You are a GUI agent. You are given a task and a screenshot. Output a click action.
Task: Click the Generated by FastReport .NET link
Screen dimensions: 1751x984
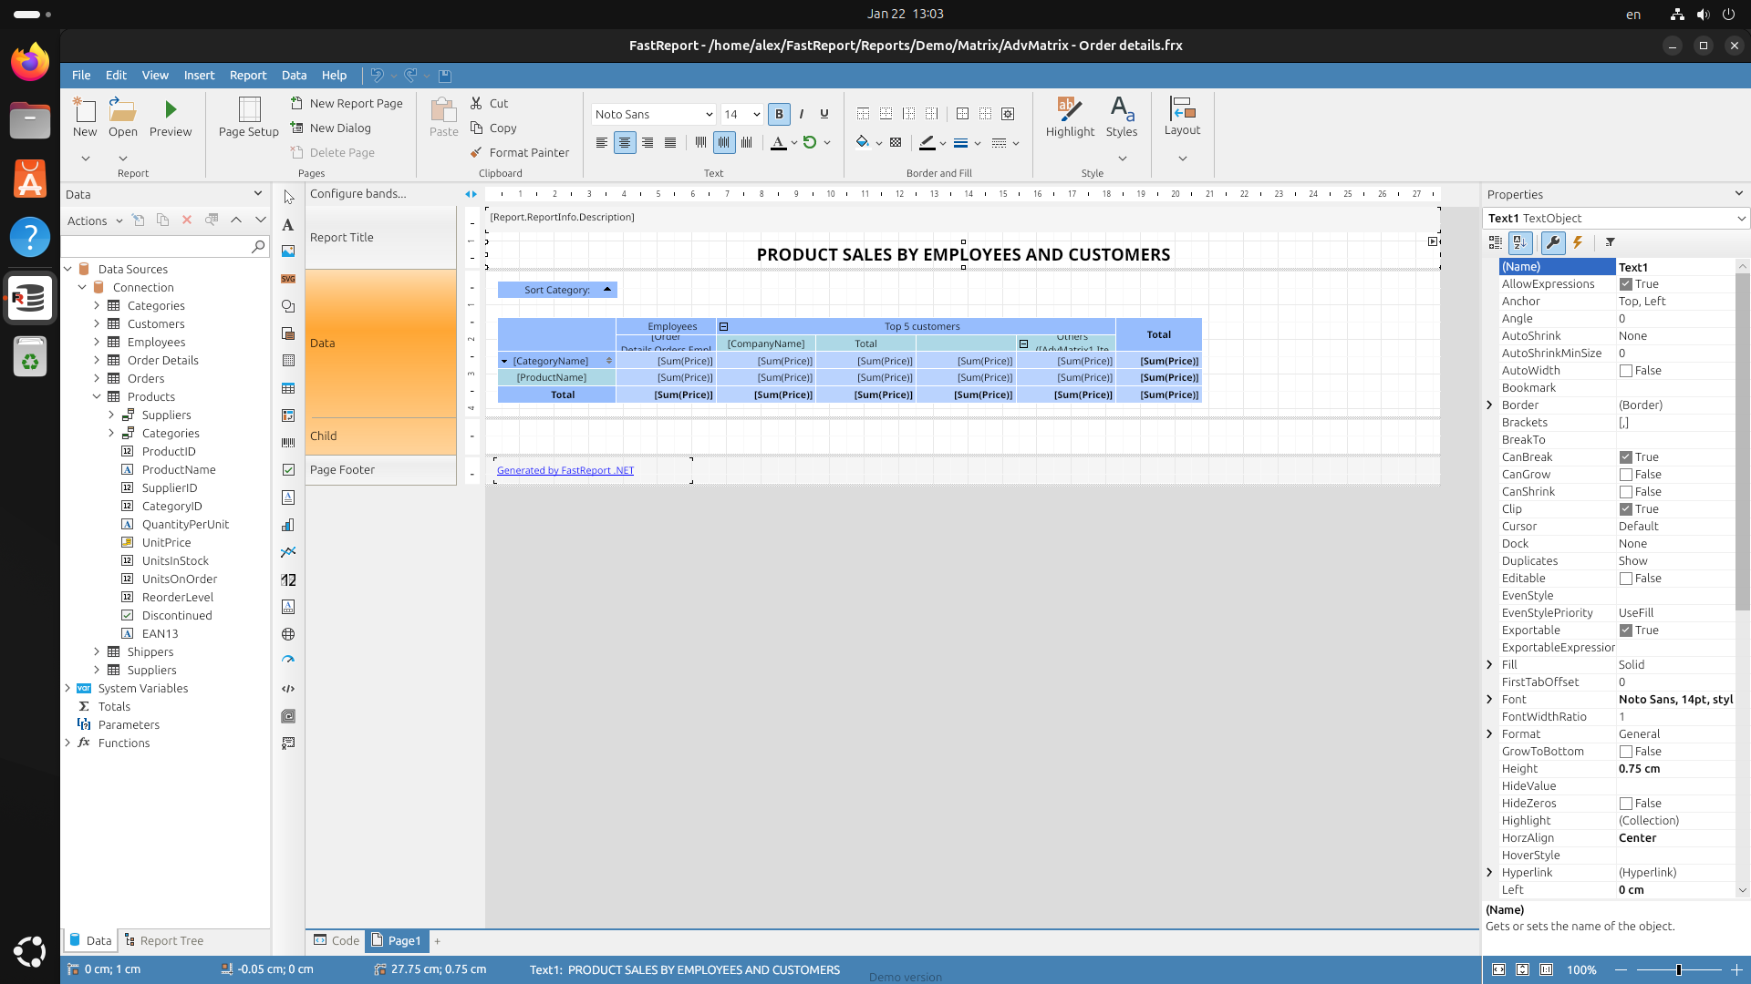click(565, 470)
